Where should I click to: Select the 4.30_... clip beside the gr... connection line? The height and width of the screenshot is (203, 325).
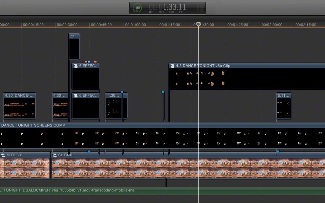(60, 106)
